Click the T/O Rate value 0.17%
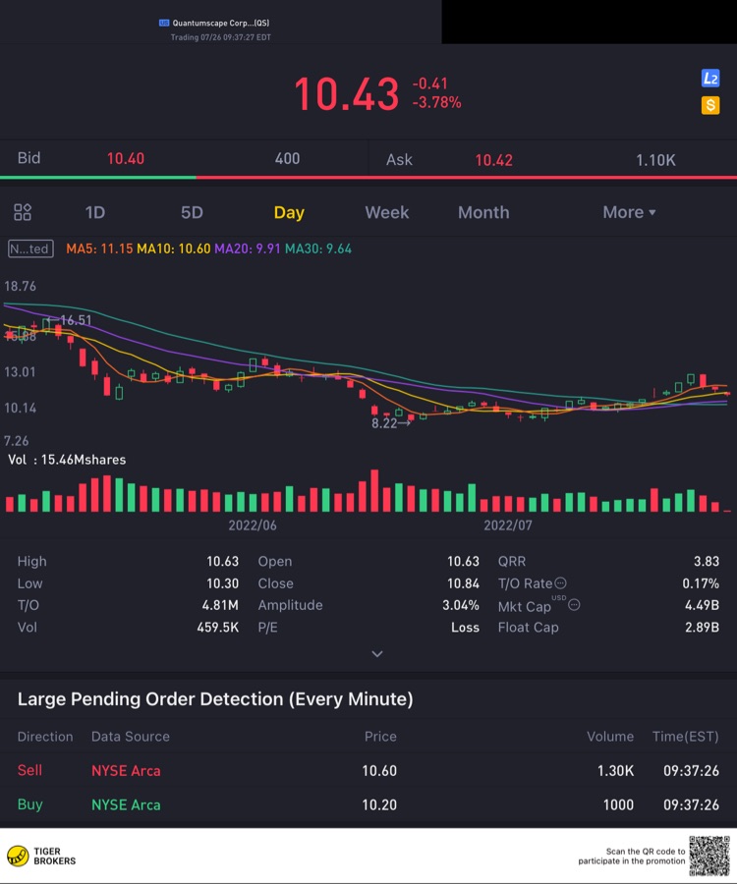Viewport: 737px width, 884px height. tap(701, 583)
